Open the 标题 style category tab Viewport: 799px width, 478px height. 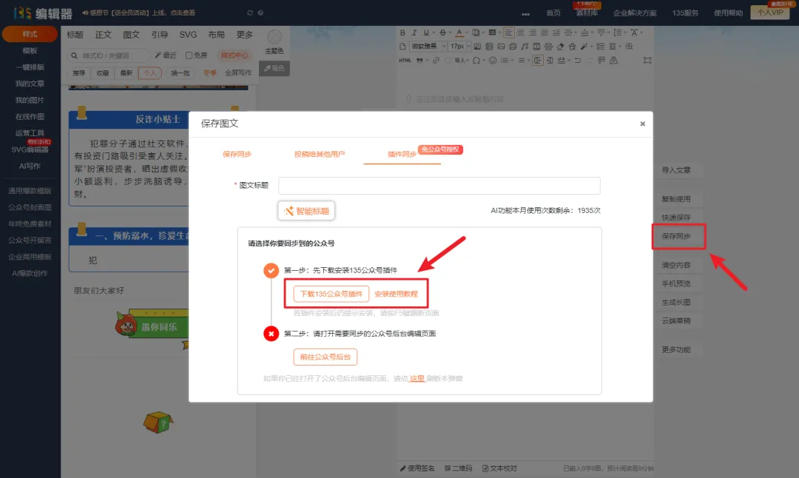tap(75, 35)
